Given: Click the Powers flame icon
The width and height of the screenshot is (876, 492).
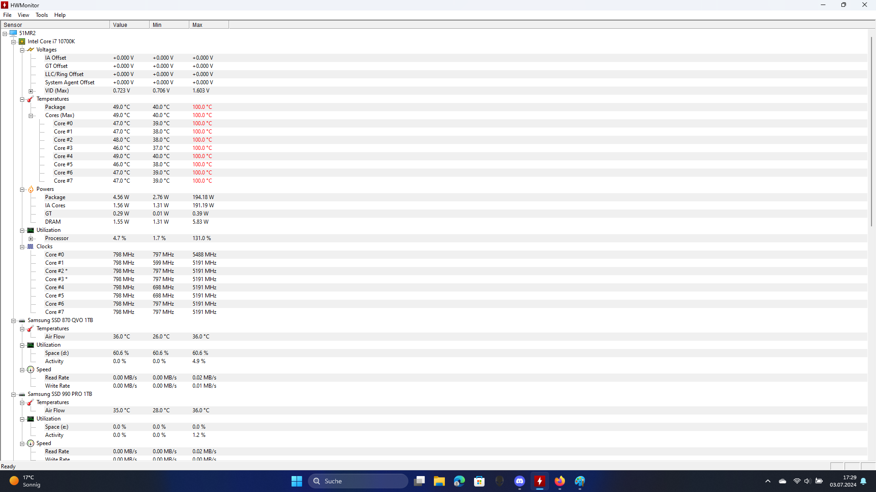Looking at the screenshot, I should click(31, 189).
